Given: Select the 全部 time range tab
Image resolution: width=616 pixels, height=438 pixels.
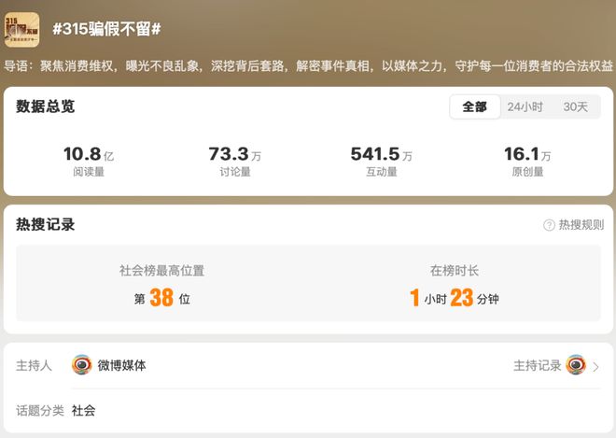Looking at the screenshot, I should pyautogui.click(x=474, y=106).
